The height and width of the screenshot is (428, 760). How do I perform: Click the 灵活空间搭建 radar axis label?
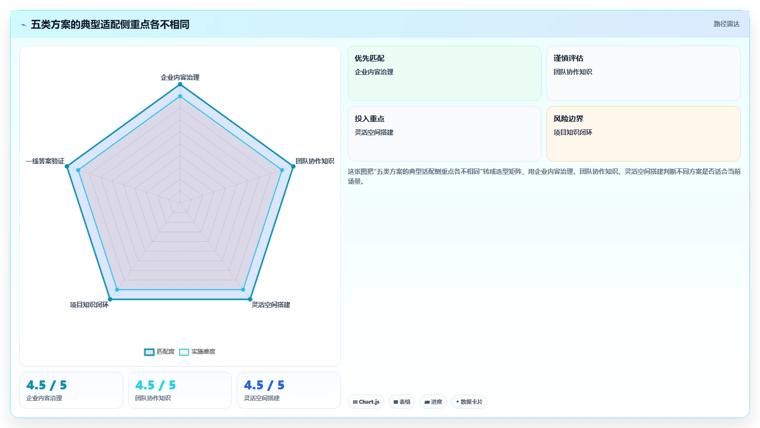pos(271,305)
